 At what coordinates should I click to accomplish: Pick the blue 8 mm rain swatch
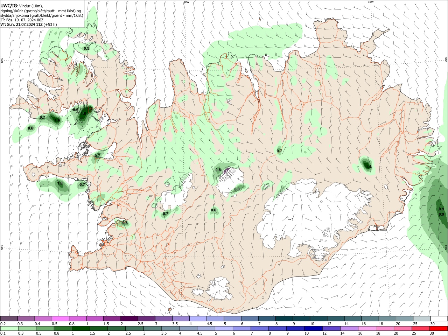[x=277, y=329]
